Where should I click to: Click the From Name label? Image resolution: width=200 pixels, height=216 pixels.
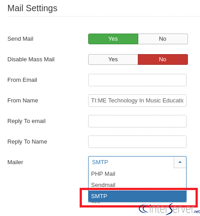click(23, 101)
